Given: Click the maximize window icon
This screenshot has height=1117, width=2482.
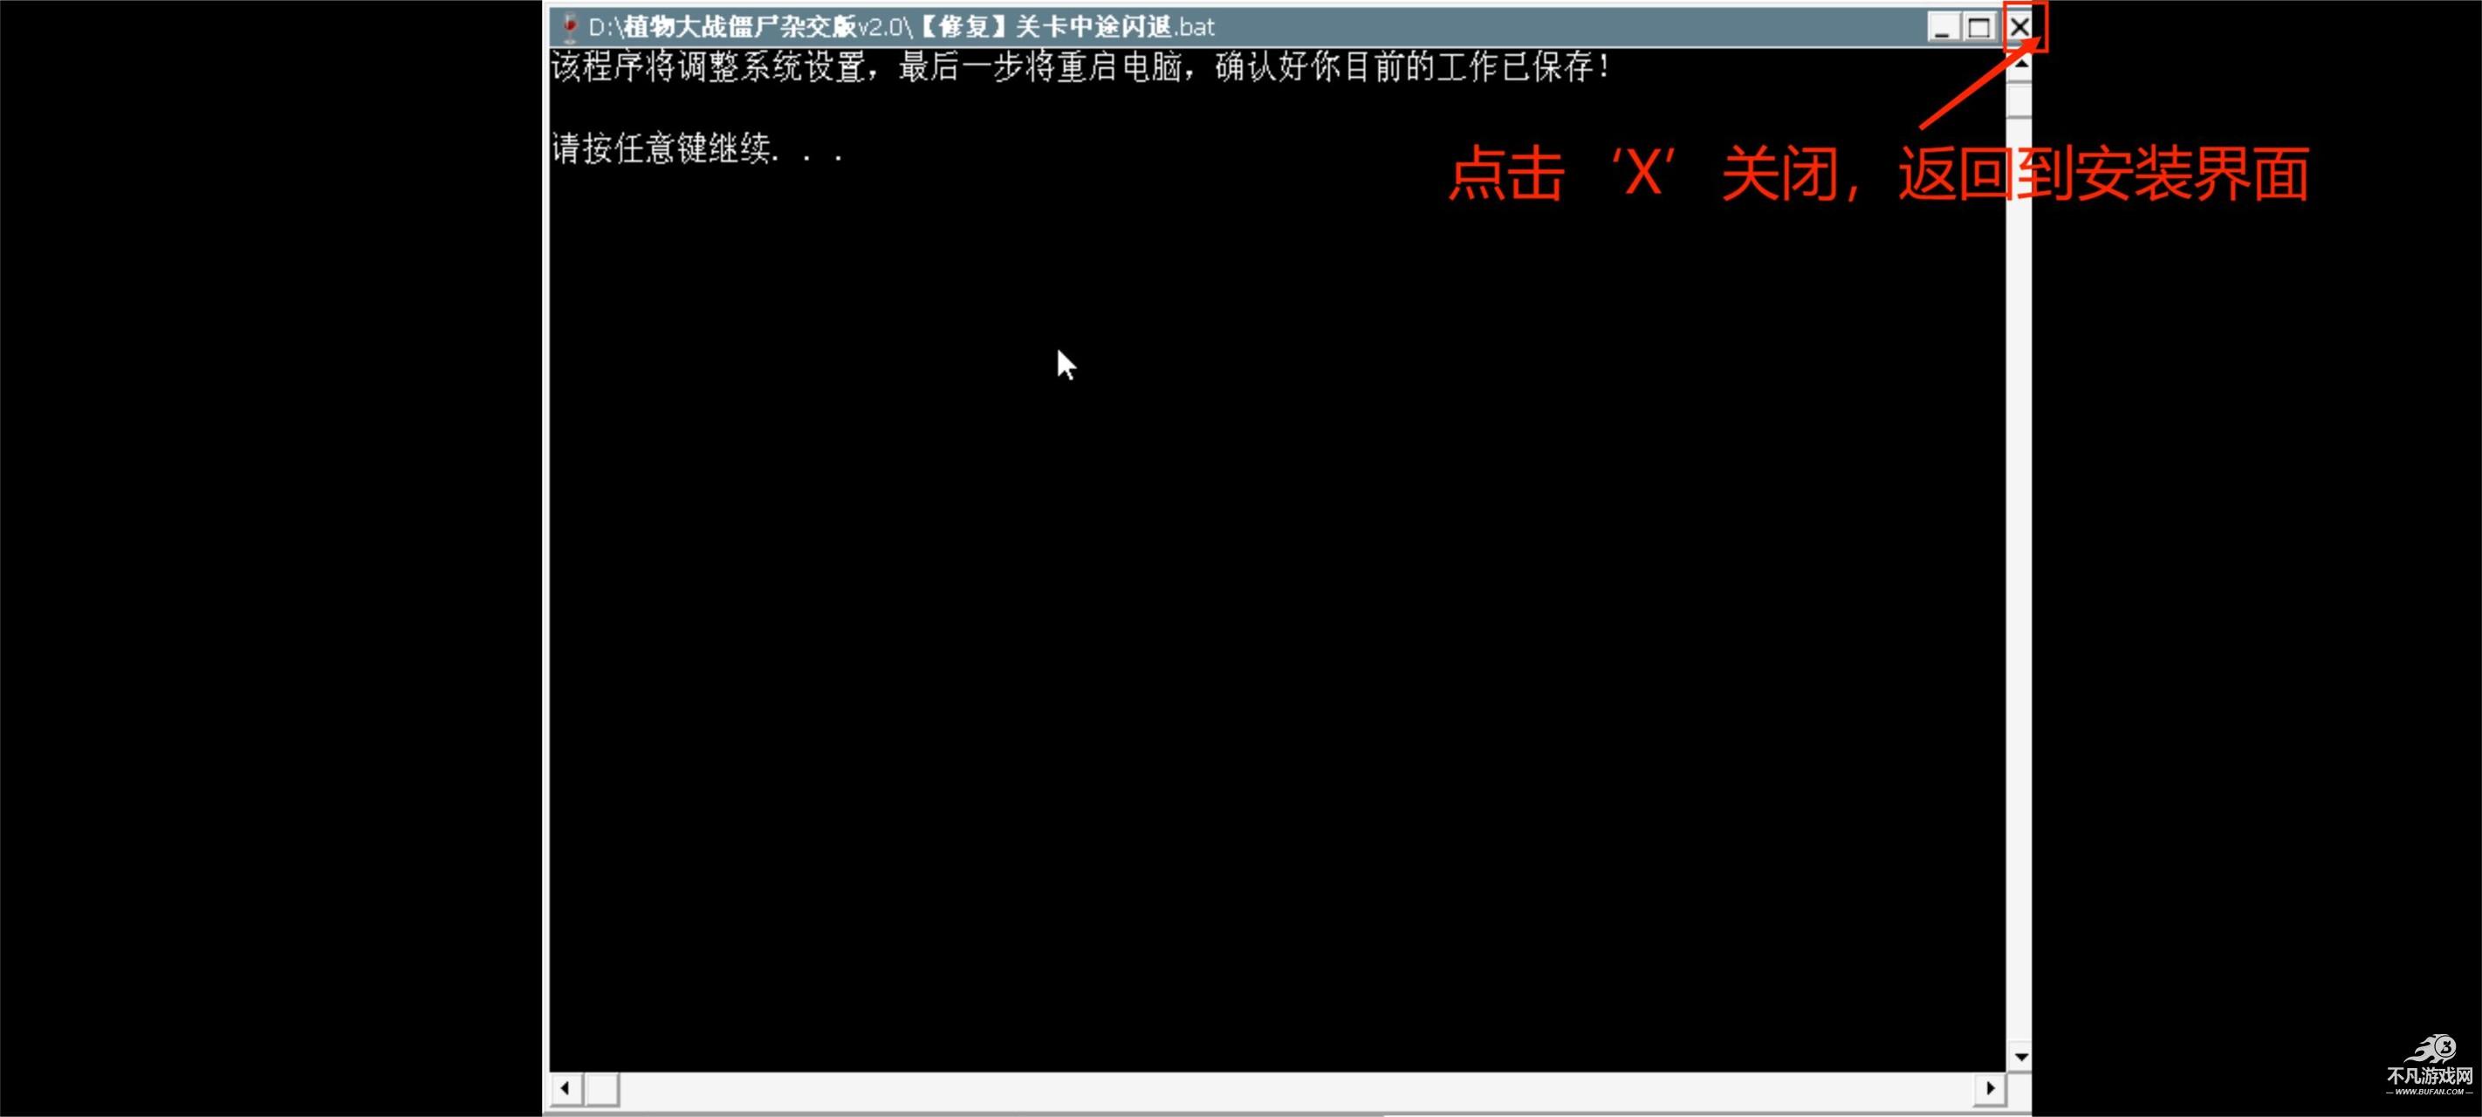Looking at the screenshot, I should [1977, 25].
